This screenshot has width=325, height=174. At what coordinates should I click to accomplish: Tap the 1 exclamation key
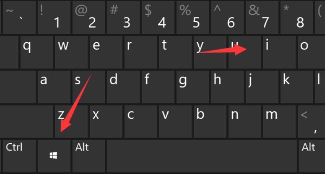(x=54, y=17)
